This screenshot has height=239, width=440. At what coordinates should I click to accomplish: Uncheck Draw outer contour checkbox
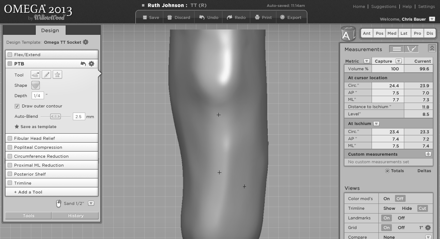tap(17, 106)
